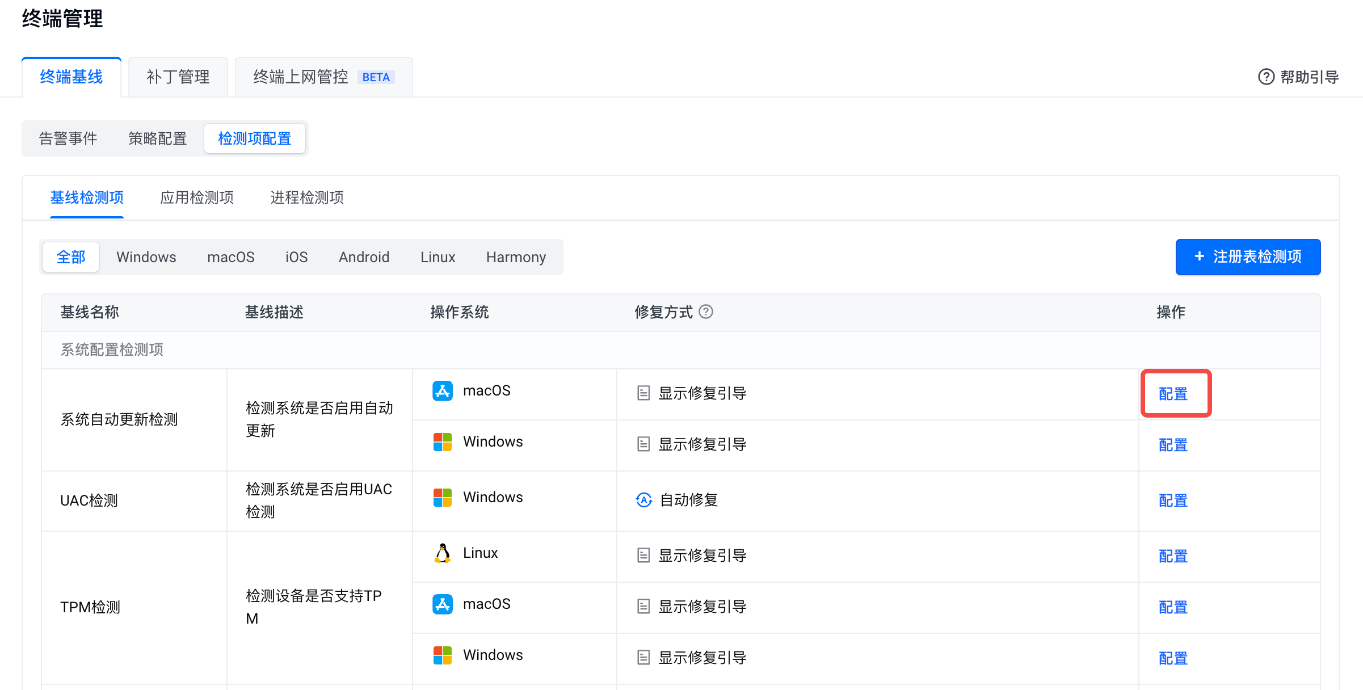
Task: Select the 策略配置 segment
Action: (x=157, y=138)
